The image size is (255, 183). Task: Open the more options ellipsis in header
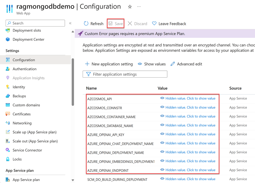pos(139,7)
